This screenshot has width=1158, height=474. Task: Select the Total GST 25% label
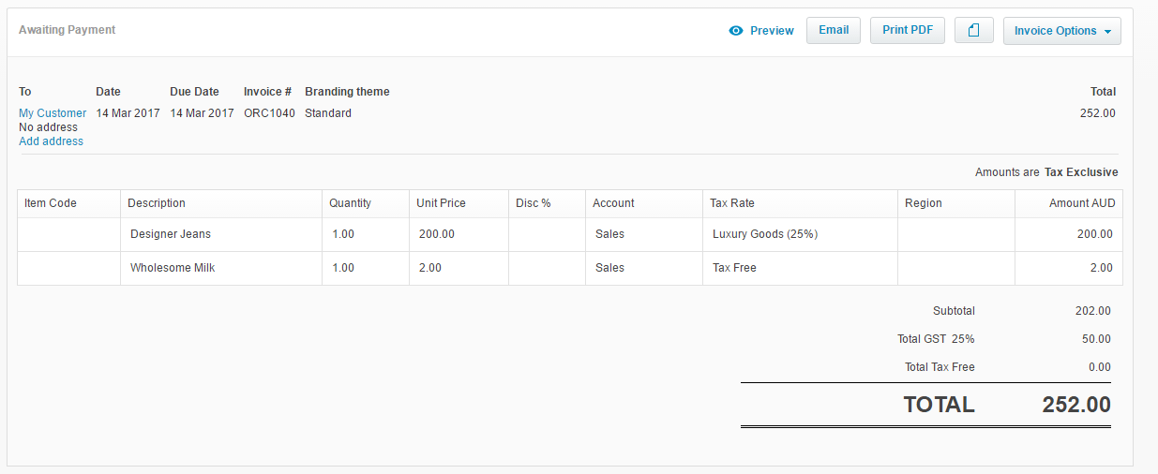(x=936, y=339)
